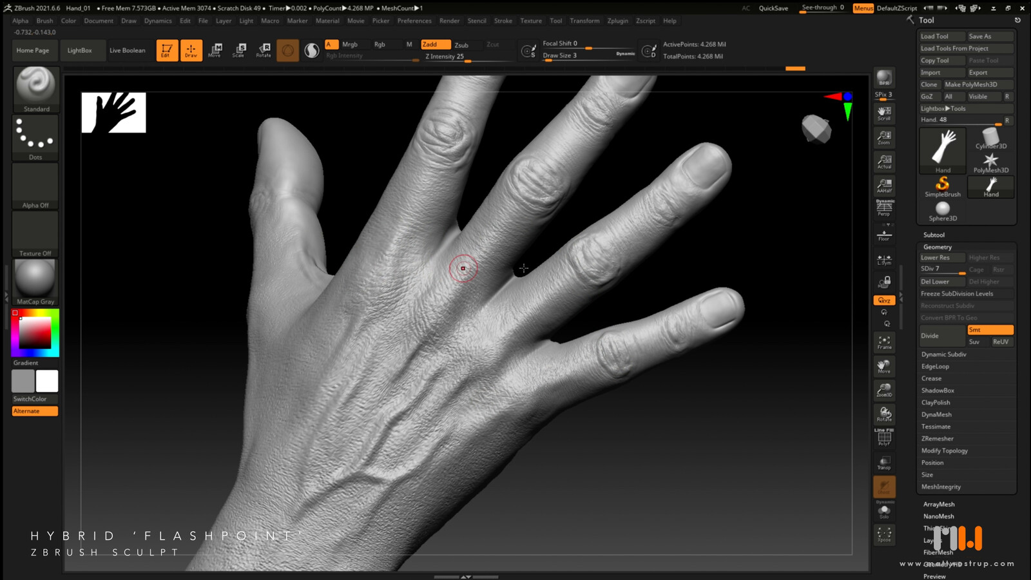This screenshot has width=1031, height=580.
Task: Open the Dots stroke selector
Action: pyautogui.click(x=35, y=137)
